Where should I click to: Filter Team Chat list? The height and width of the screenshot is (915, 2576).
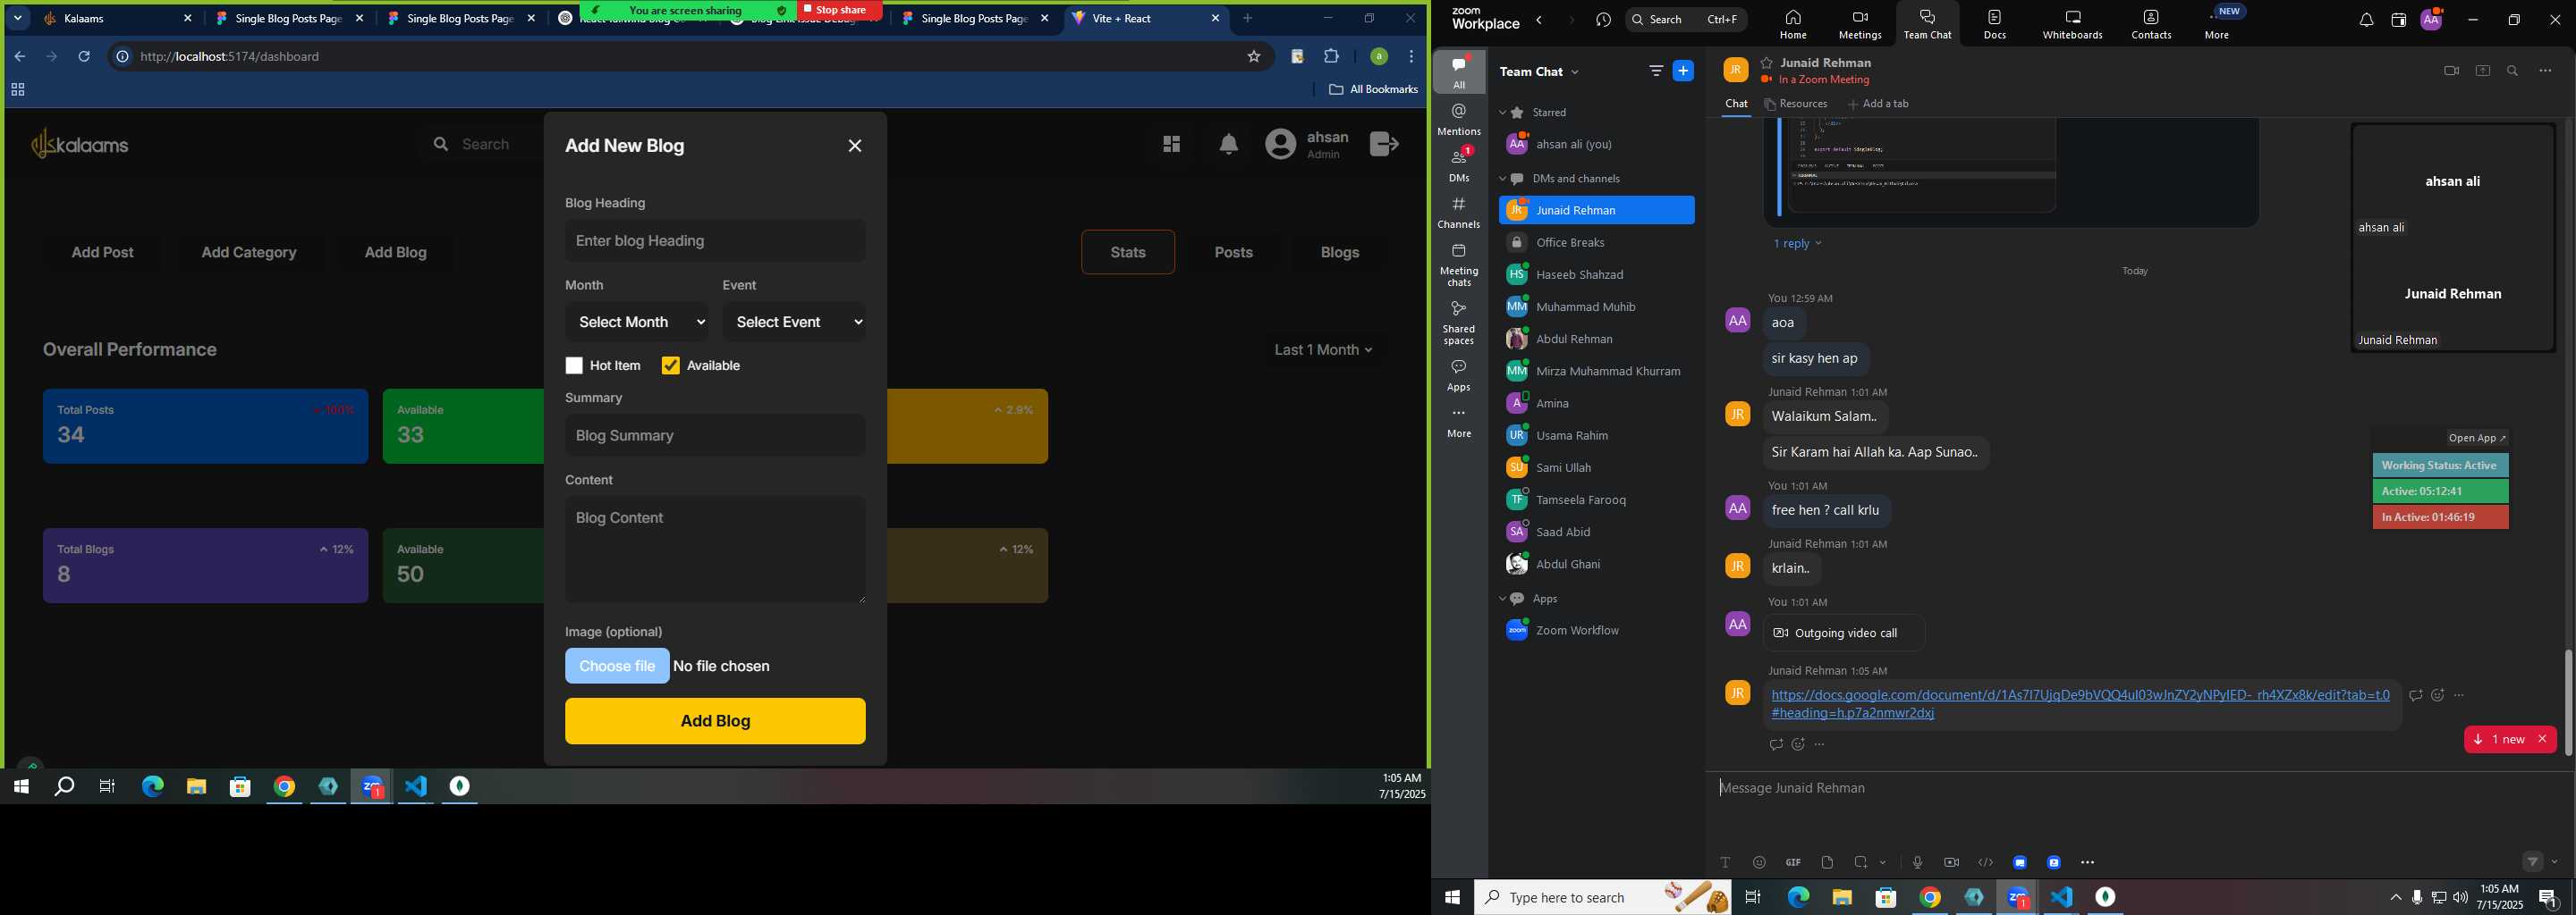[1656, 71]
